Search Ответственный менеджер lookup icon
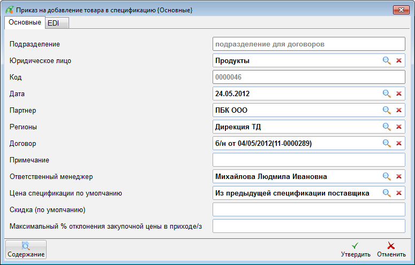Image resolution: width=415 pixels, height=265 pixels. pyautogui.click(x=386, y=176)
